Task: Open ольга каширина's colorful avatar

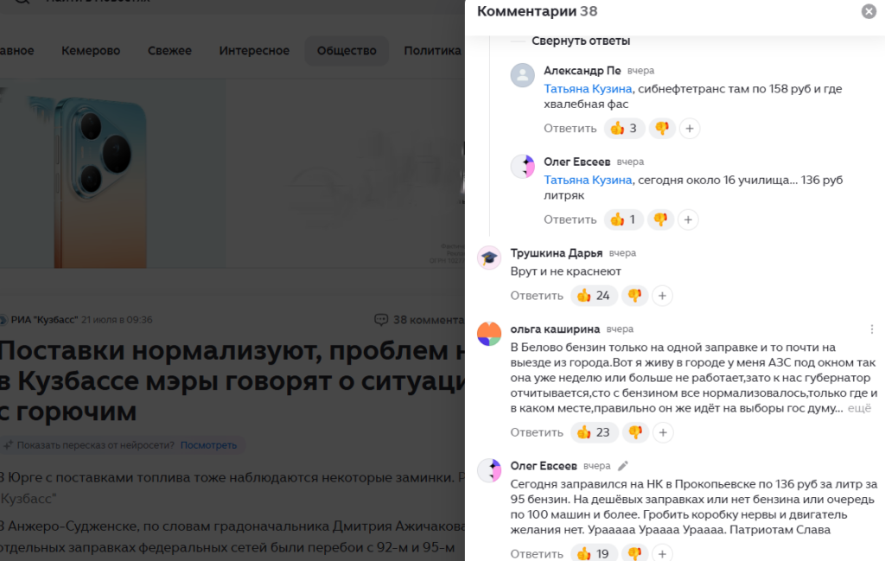Action: coord(489,334)
